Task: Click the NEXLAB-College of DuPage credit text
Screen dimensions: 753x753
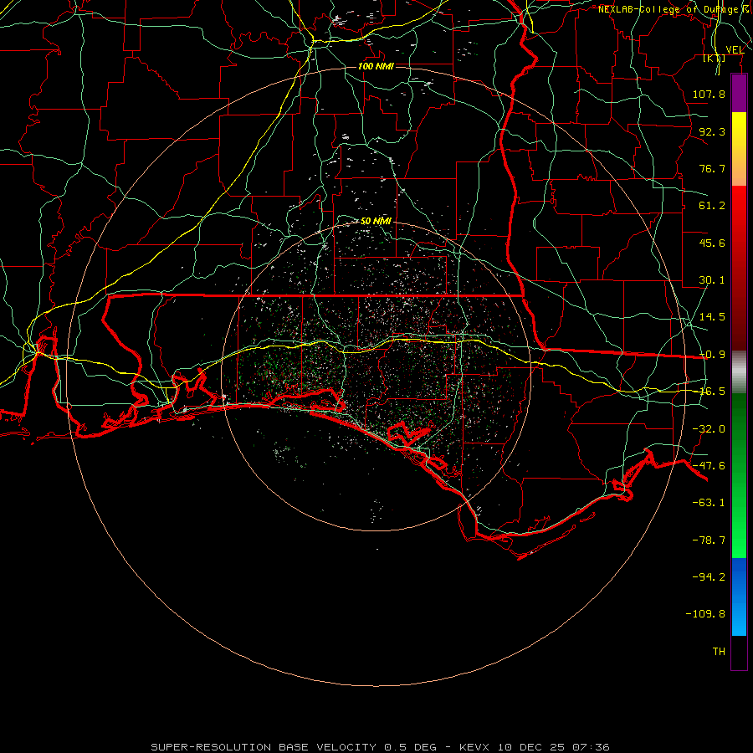Action: (x=674, y=9)
